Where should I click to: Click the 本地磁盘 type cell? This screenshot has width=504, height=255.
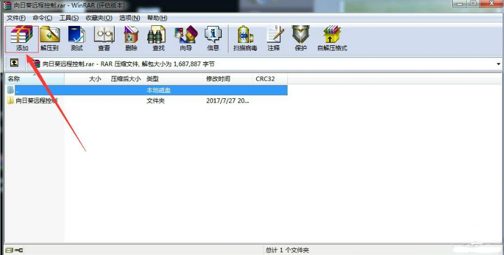click(159, 90)
